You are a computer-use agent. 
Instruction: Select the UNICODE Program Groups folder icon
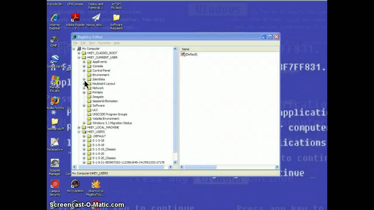(89, 114)
